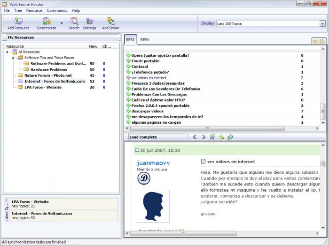Select LPA Foros - Website tree item
This screenshot has height=246, width=329.
(43, 87)
